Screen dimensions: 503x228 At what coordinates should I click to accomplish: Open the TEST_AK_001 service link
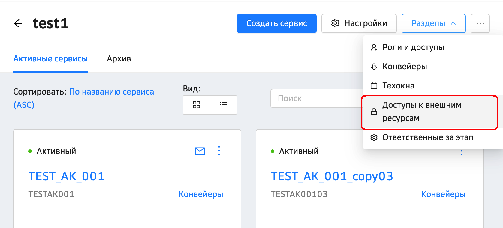pyautogui.click(x=66, y=176)
